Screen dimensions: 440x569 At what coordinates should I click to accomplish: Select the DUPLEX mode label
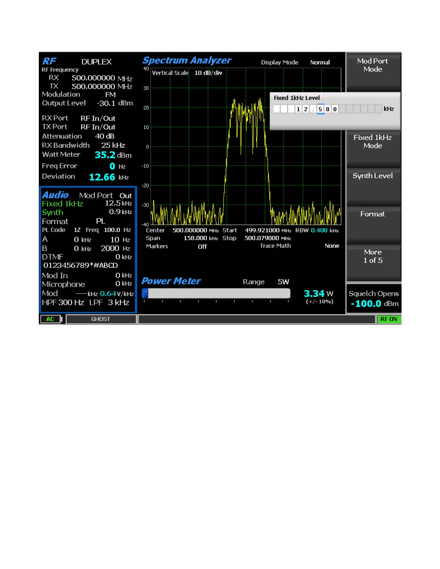pyautogui.click(x=96, y=62)
